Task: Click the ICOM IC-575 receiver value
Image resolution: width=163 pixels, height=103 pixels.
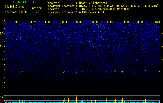Action: point(104,9)
